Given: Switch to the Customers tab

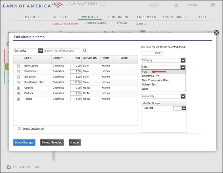Looking at the screenshot, I should 118,17.
